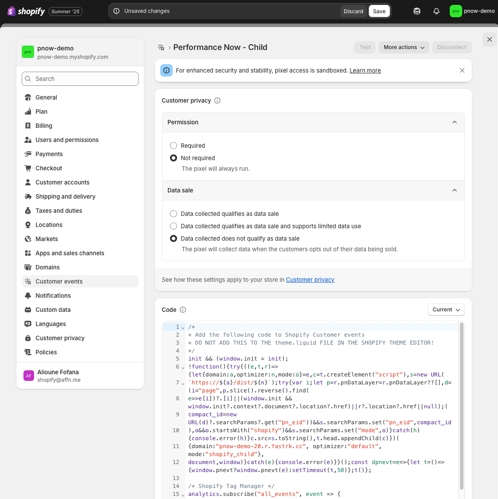This screenshot has width=498, height=499.
Task: Open the Customer privacy link below settings
Action: 310,280
